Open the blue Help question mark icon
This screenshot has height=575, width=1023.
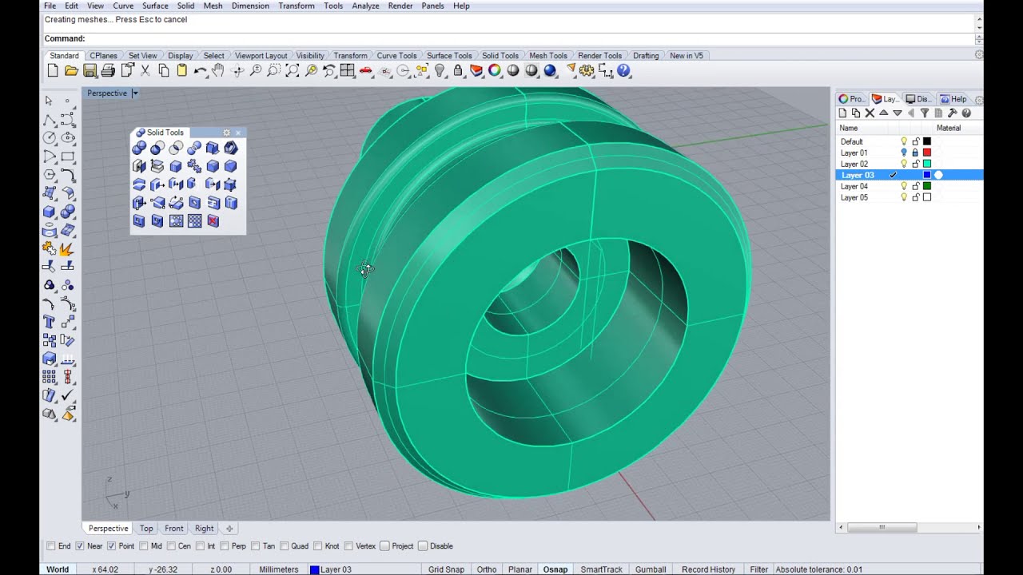(x=624, y=71)
